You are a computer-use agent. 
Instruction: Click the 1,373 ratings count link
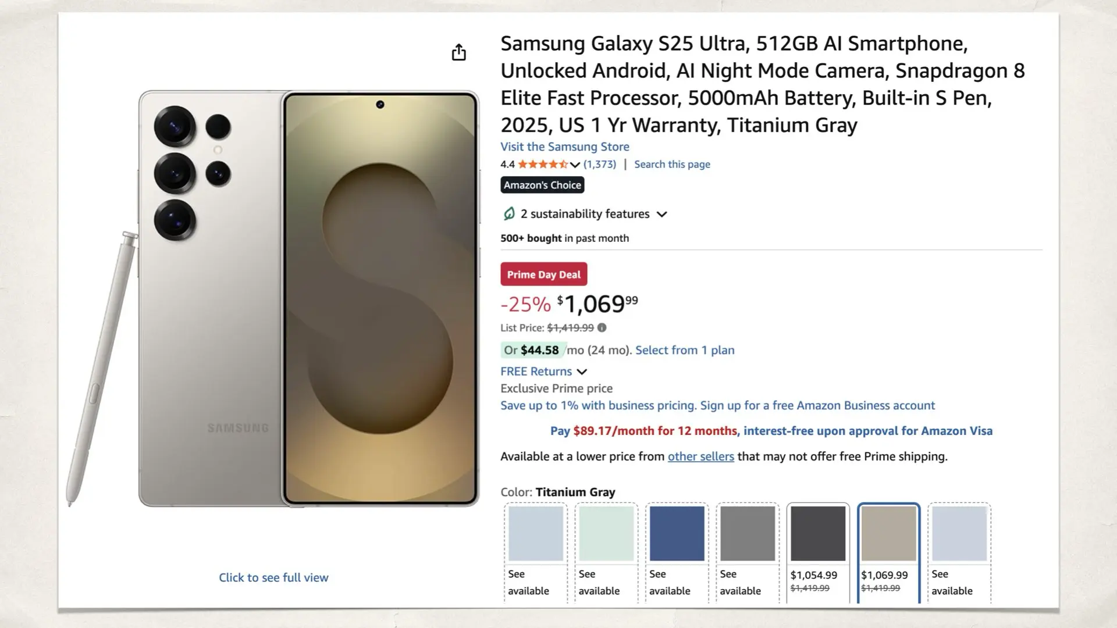[600, 165]
